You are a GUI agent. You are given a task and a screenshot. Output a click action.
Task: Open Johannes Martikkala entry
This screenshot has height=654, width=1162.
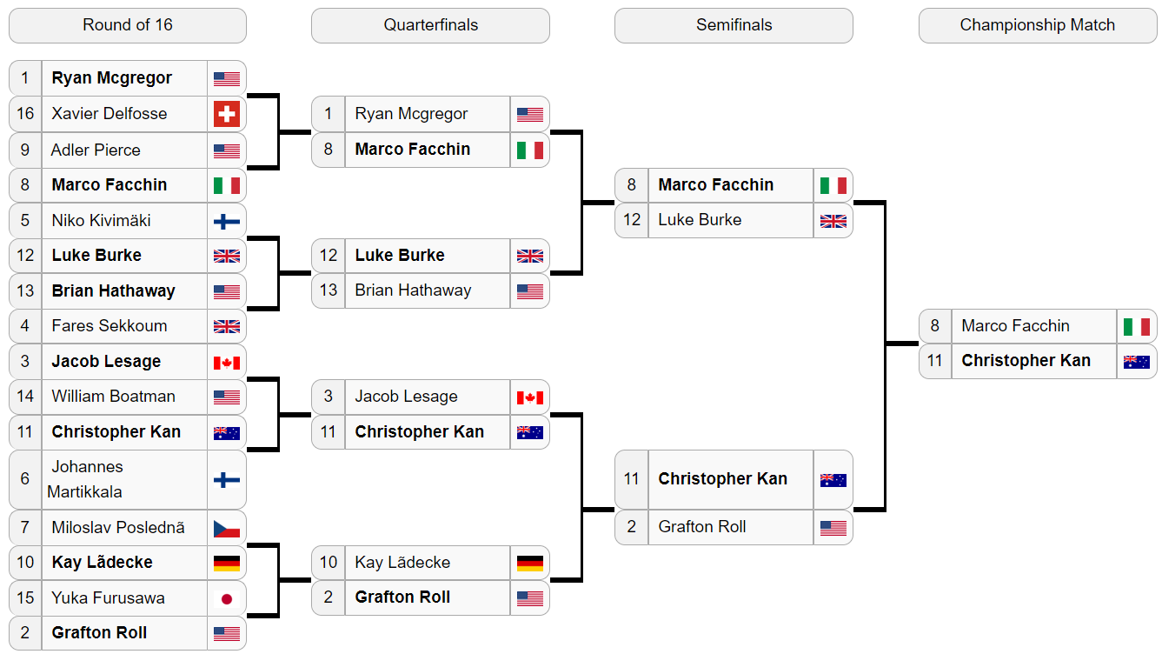tap(87, 479)
